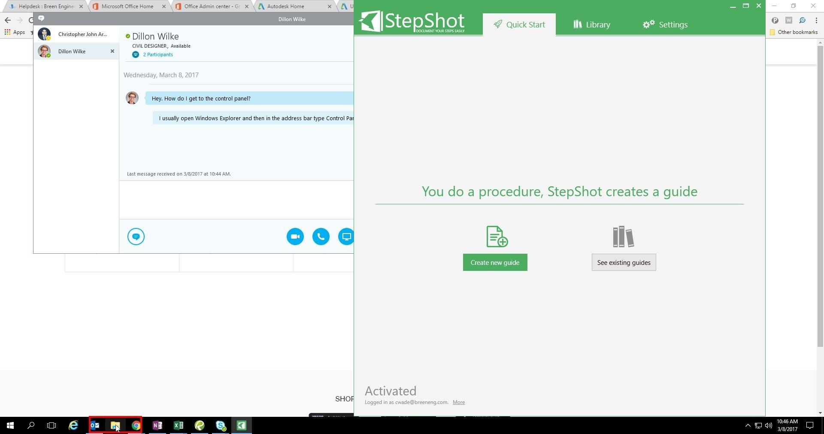Click the P extension icon in Chrome

click(x=775, y=20)
